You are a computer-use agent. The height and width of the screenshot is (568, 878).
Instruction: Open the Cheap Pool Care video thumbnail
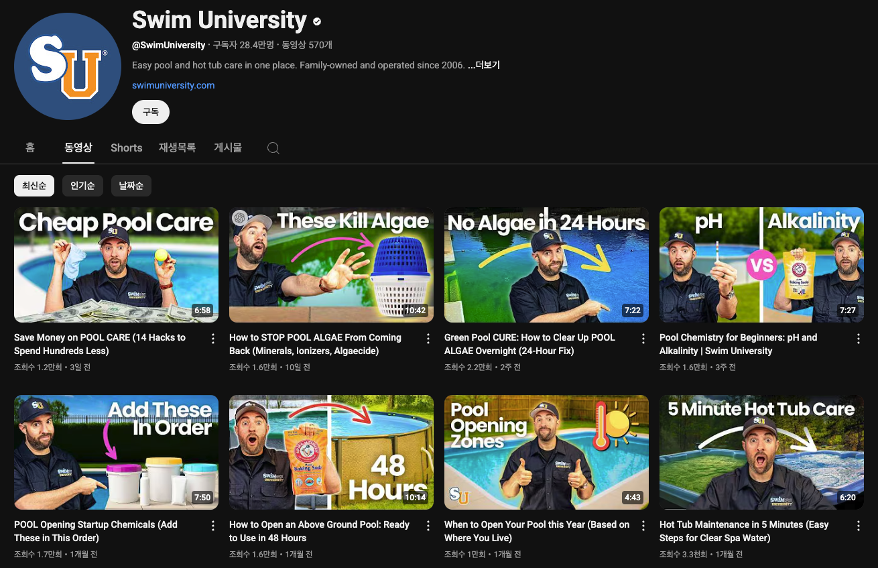click(x=116, y=265)
